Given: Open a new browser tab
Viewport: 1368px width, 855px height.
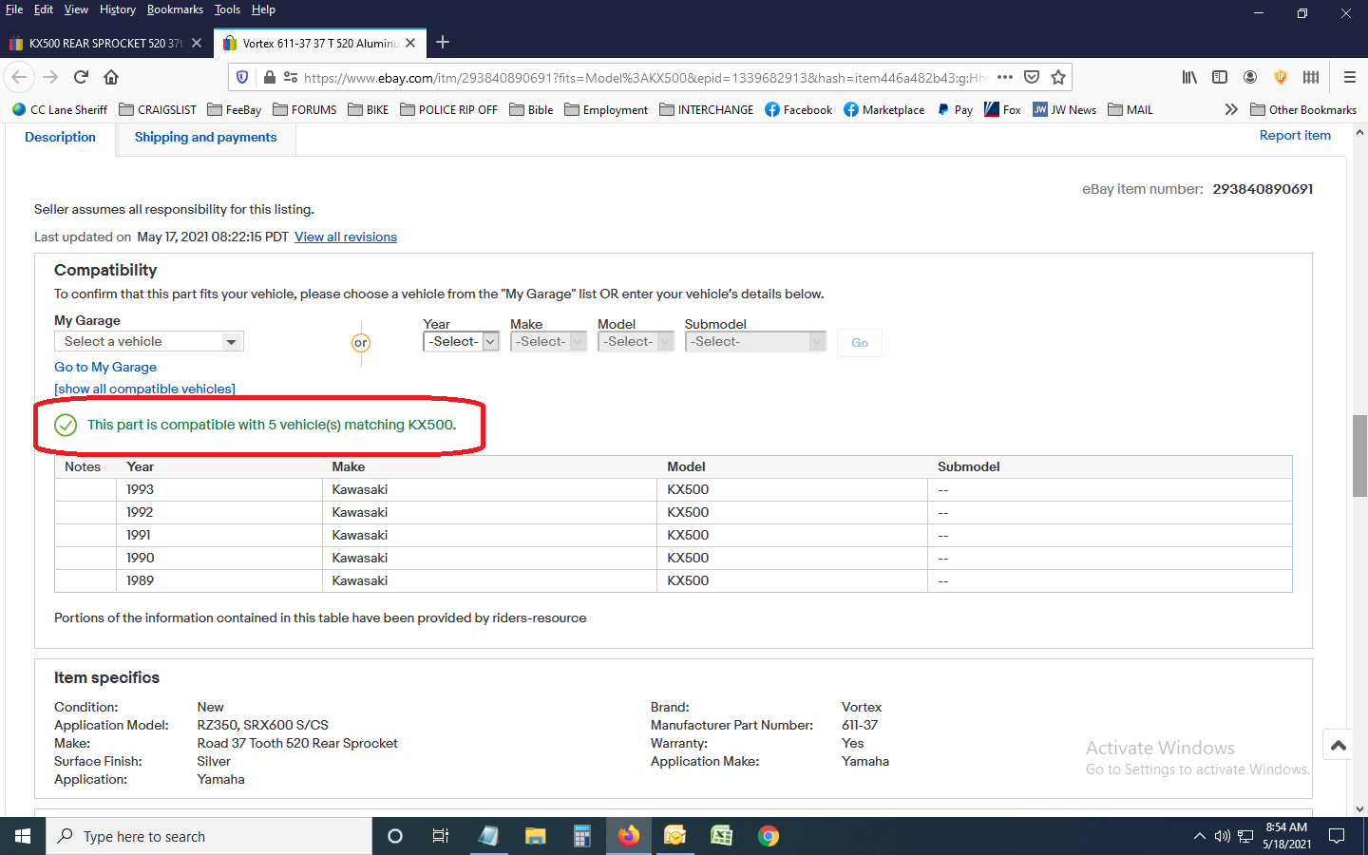Looking at the screenshot, I should tap(443, 42).
